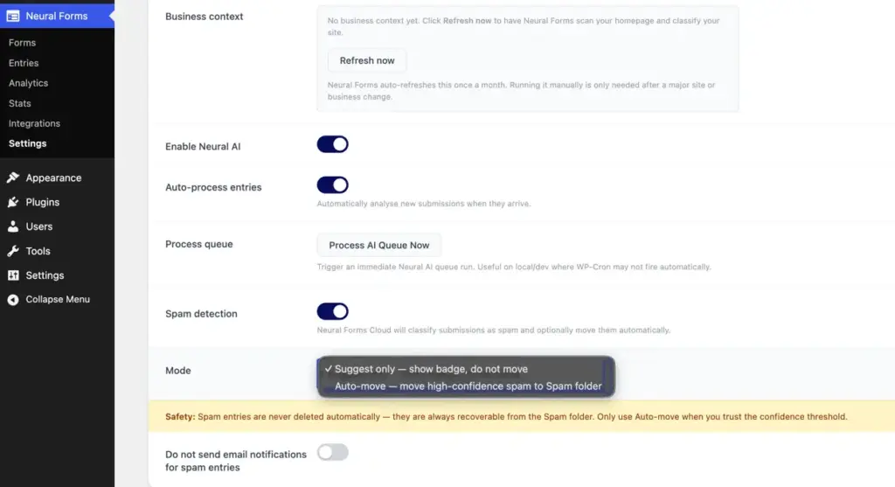Click the Tools wrench icon
The height and width of the screenshot is (487, 895).
12,251
